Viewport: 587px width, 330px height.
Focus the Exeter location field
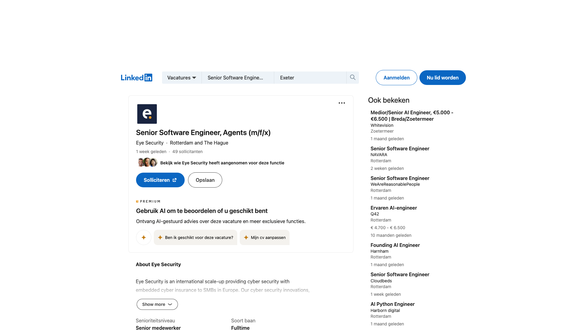click(x=310, y=78)
